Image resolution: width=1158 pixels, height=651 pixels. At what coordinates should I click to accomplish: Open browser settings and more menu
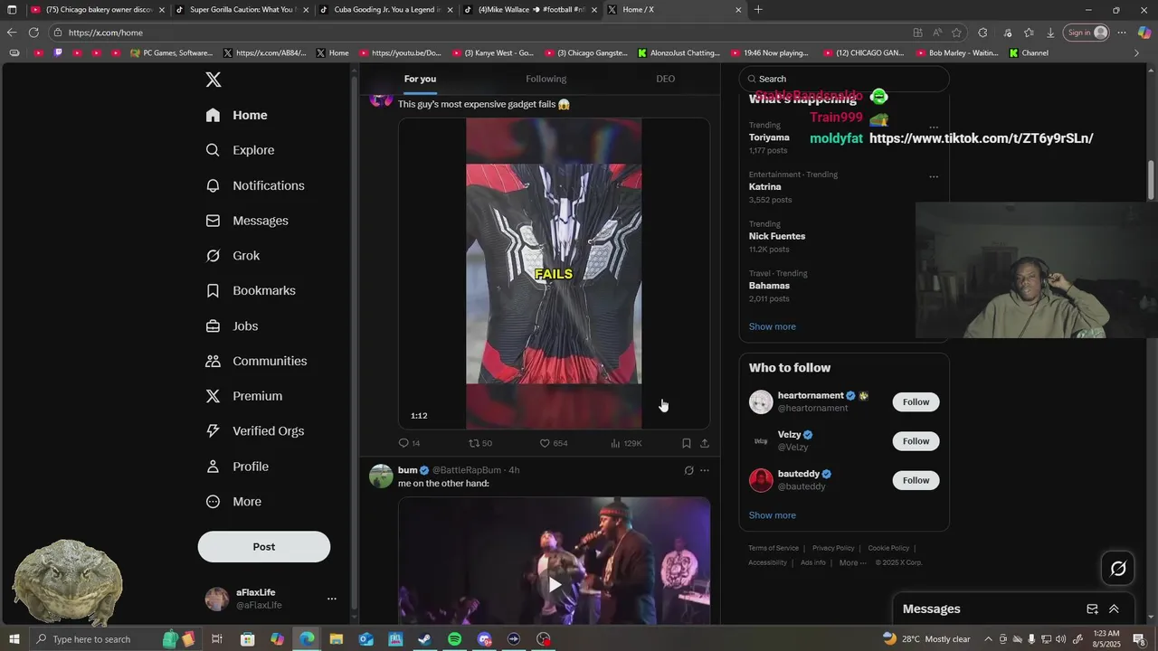coord(1122,33)
